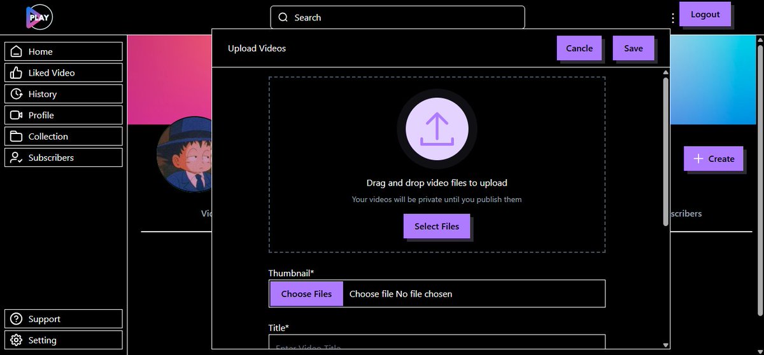Click the thumbs-up Liked Video icon
The image size is (764, 355).
pyautogui.click(x=17, y=72)
